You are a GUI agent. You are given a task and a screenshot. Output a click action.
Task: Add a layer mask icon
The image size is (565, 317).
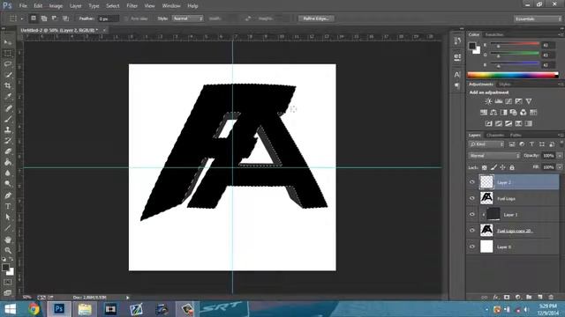pyautogui.click(x=507, y=298)
